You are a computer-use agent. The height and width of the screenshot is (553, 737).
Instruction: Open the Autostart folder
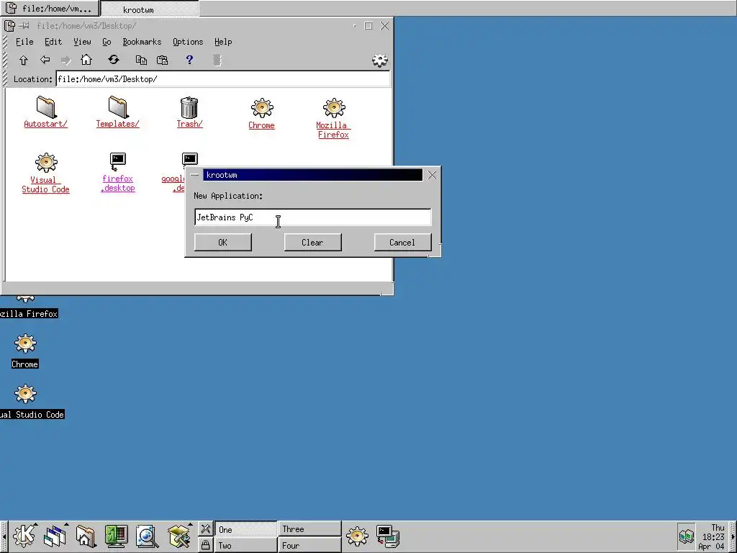point(45,112)
